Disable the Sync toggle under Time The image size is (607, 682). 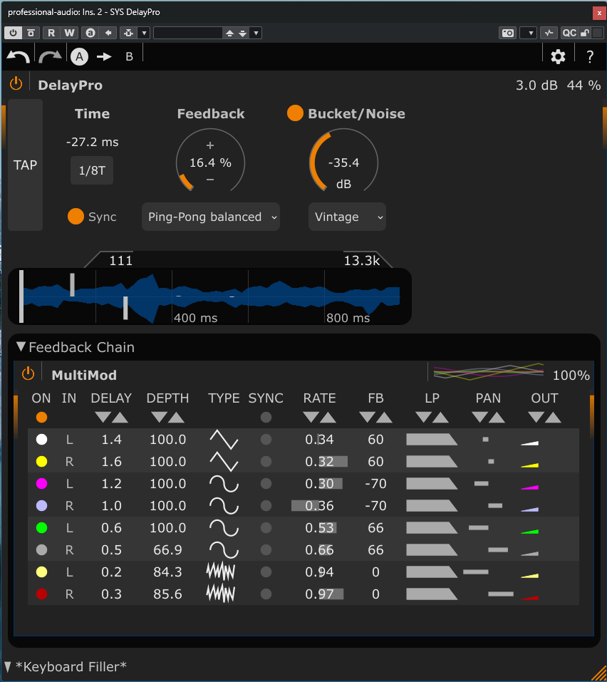point(76,217)
